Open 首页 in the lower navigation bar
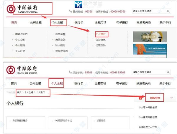Viewport: 177px width, 134px height. [x=14, y=83]
